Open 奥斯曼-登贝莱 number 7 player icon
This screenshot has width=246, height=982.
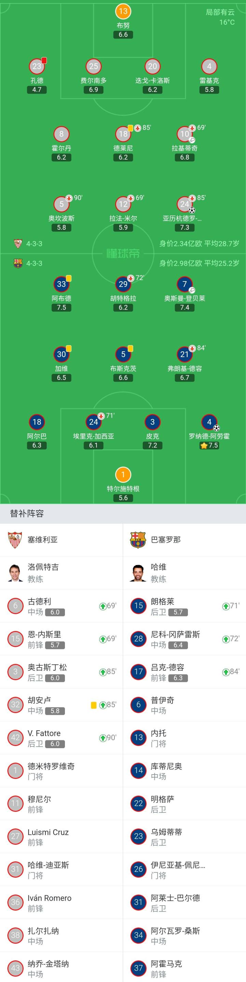(x=184, y=284)
